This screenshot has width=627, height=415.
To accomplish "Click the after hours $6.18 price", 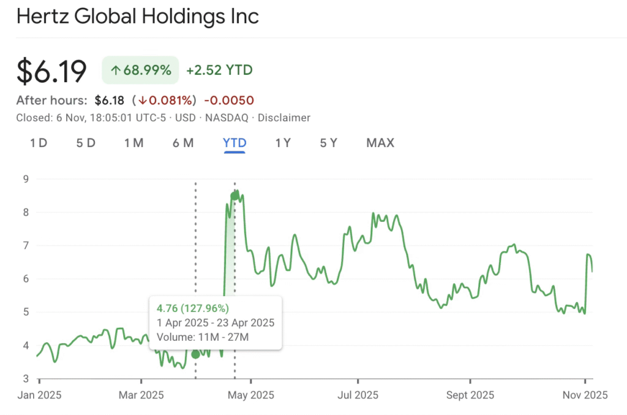I will (x=111, y=100).
